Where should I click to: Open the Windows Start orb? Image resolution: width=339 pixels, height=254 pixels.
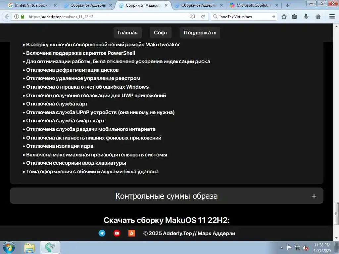click(x=9, y=247)
